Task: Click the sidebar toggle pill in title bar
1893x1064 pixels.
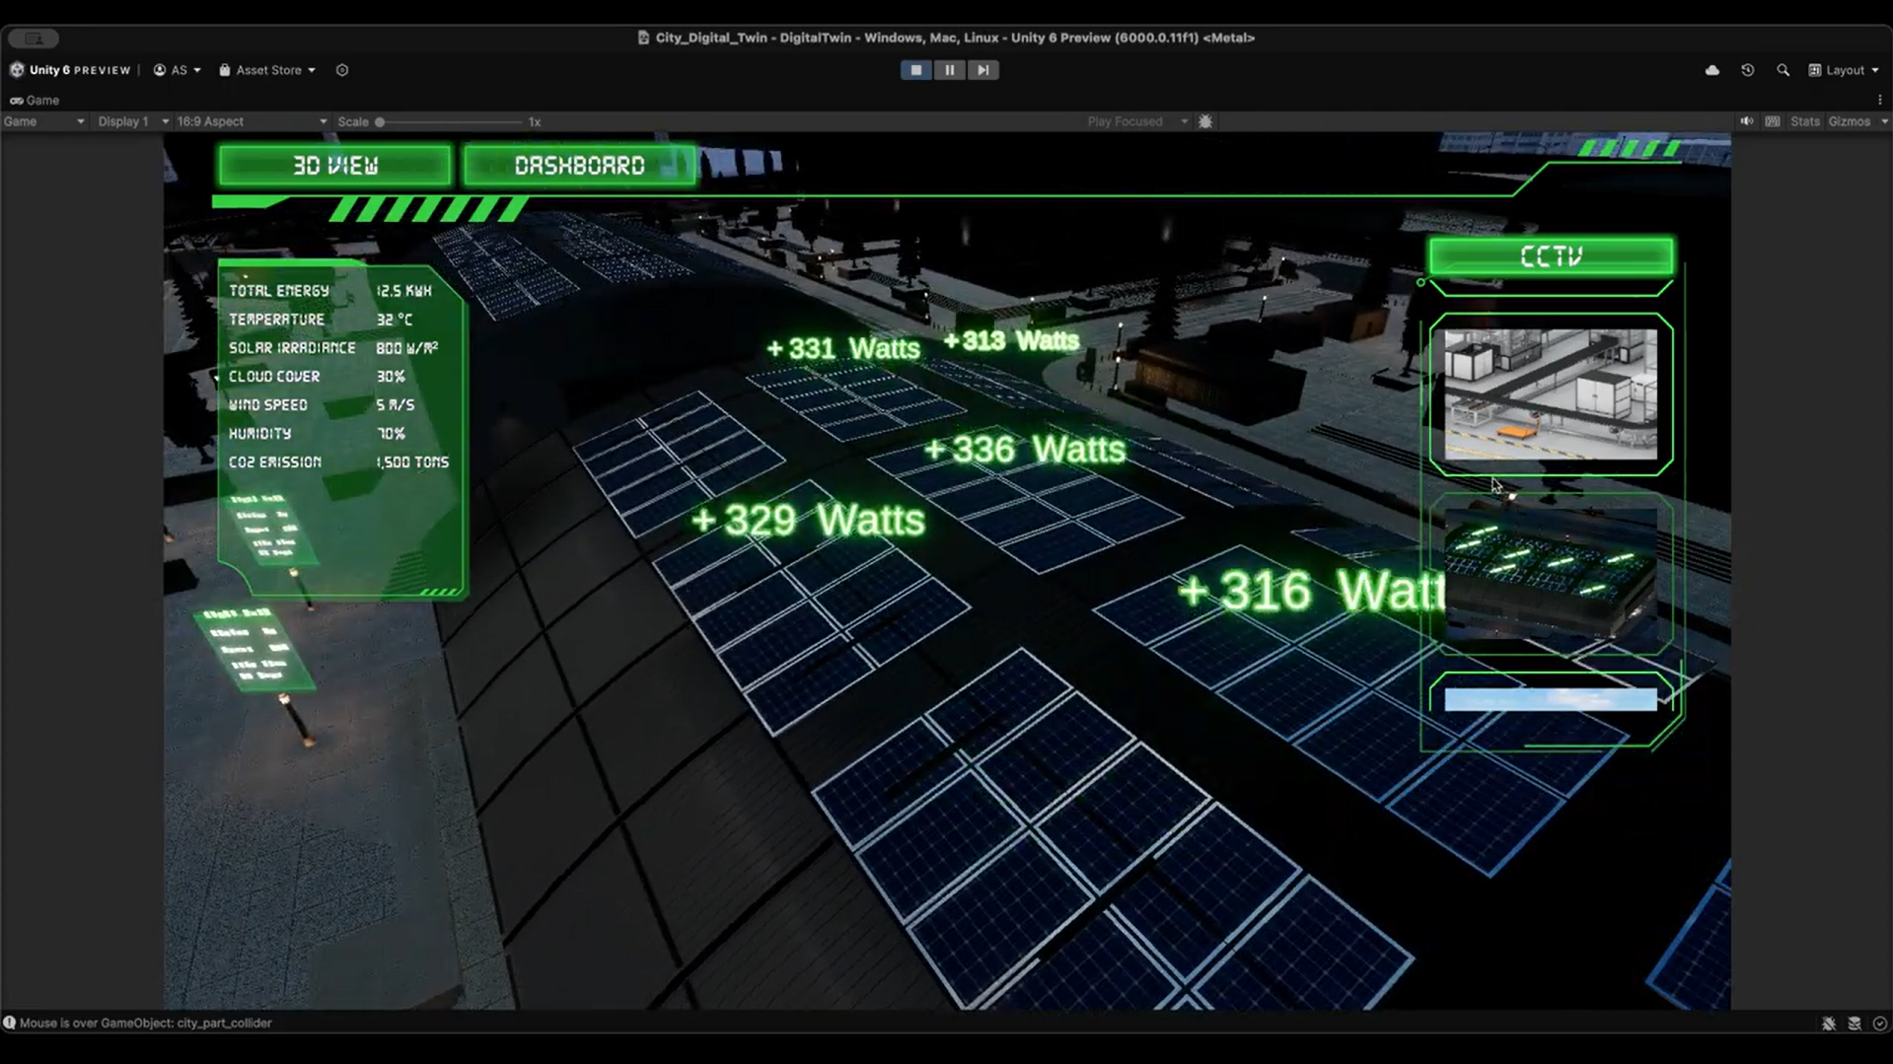Action: coord(34,38)
